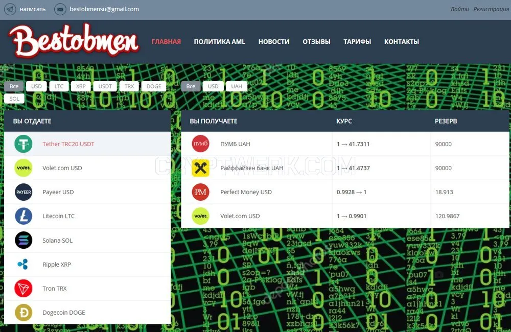Click reserve value 18.913

(x=444, y=192)
